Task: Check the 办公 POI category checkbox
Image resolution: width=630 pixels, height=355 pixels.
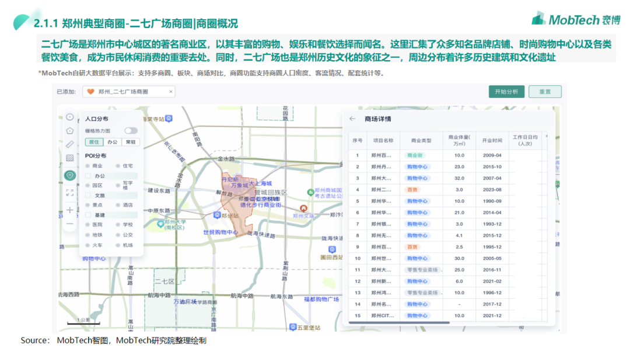Action: 89,176
